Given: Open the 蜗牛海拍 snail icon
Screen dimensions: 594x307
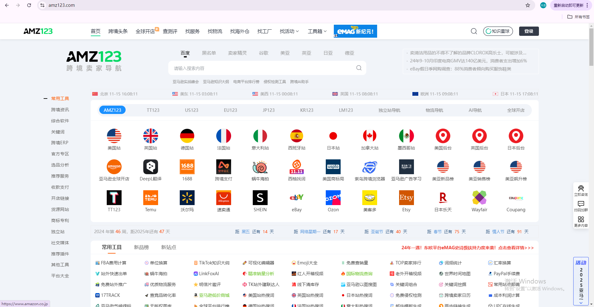Looking at the screenshot, I should [x=260, y=167].
